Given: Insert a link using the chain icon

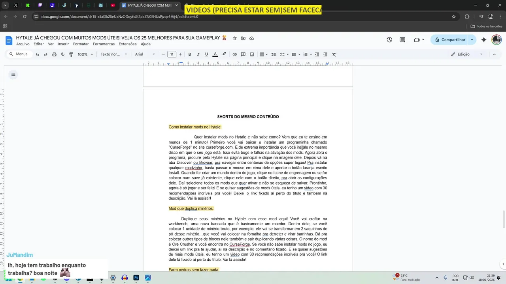Looking at the screenshot, I should (235, 54).
